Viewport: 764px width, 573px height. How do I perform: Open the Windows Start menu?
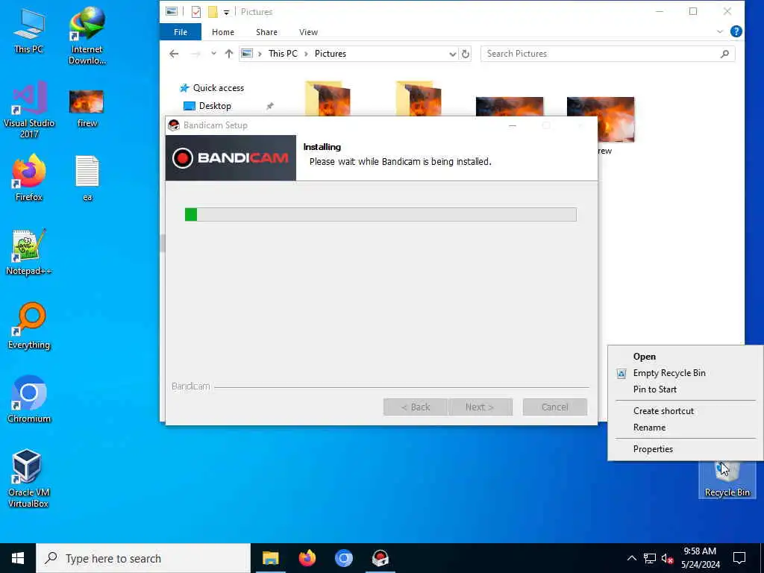[18, 558]
